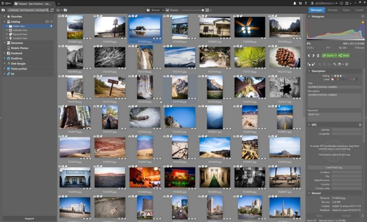Open the Export options dropdown arrow
Screen dimensions: 367x222
[x=336, y=56]
